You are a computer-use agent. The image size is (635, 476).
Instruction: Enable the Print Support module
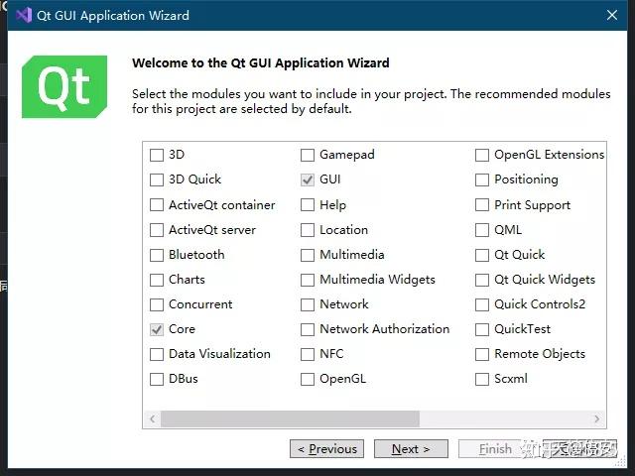pyautogui.click(x=482, y=205)
